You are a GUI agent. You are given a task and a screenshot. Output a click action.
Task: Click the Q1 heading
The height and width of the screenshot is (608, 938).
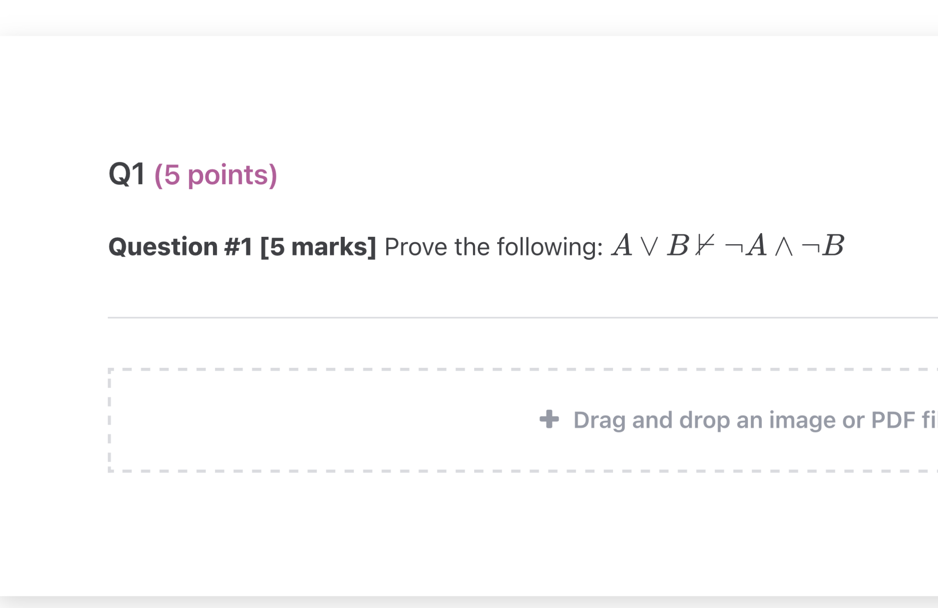(x=126, y=175)
